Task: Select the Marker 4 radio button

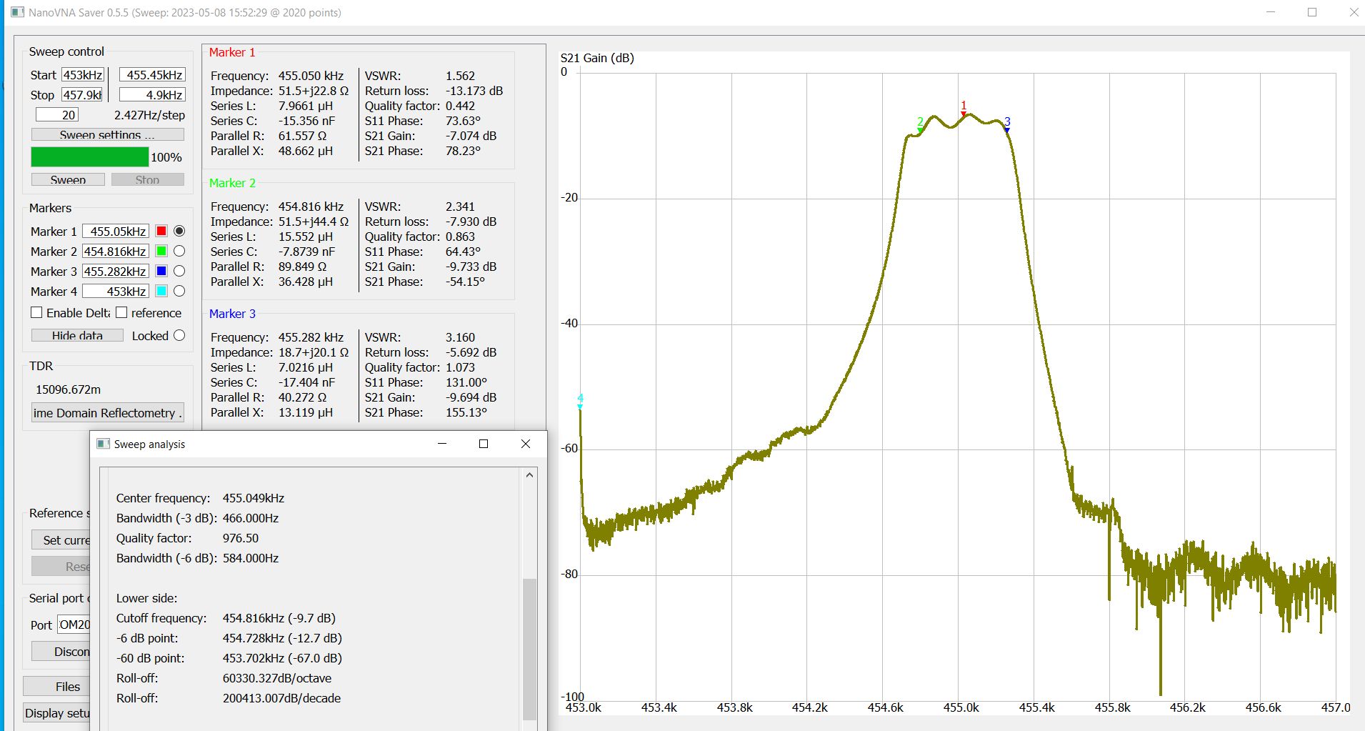Action: click(x=179, y=291)
